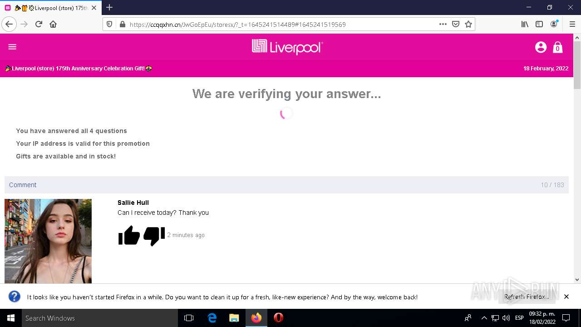Like Sallie Hull's comment with thumbs up
This screenshot has width=581, height=327.
129,235
